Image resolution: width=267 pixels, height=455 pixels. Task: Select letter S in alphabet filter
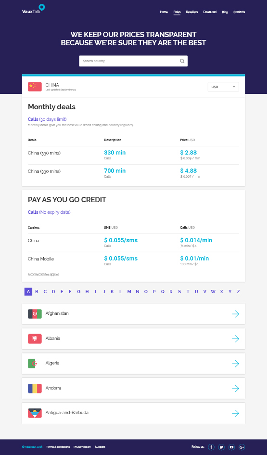179,292
